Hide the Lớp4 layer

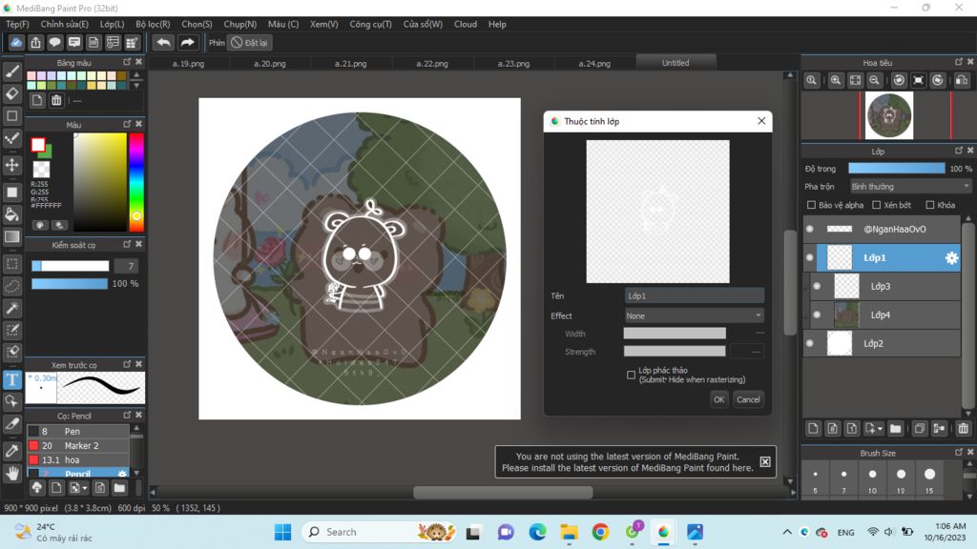point(817,315)
